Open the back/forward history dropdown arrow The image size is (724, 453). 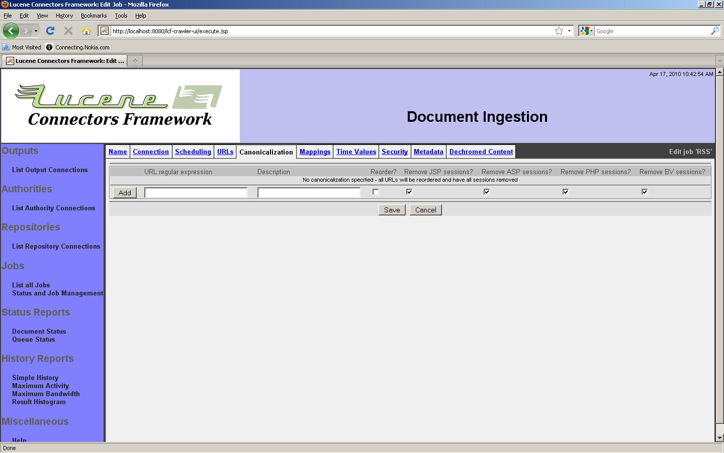coord(36,31)
